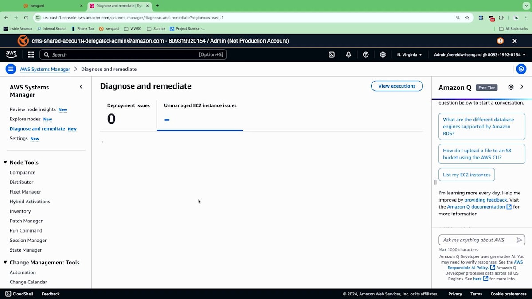This screenshot has height=299, width=532.
Task: Open Settings in Systems Manager sidebar
Action: point(19,138)
